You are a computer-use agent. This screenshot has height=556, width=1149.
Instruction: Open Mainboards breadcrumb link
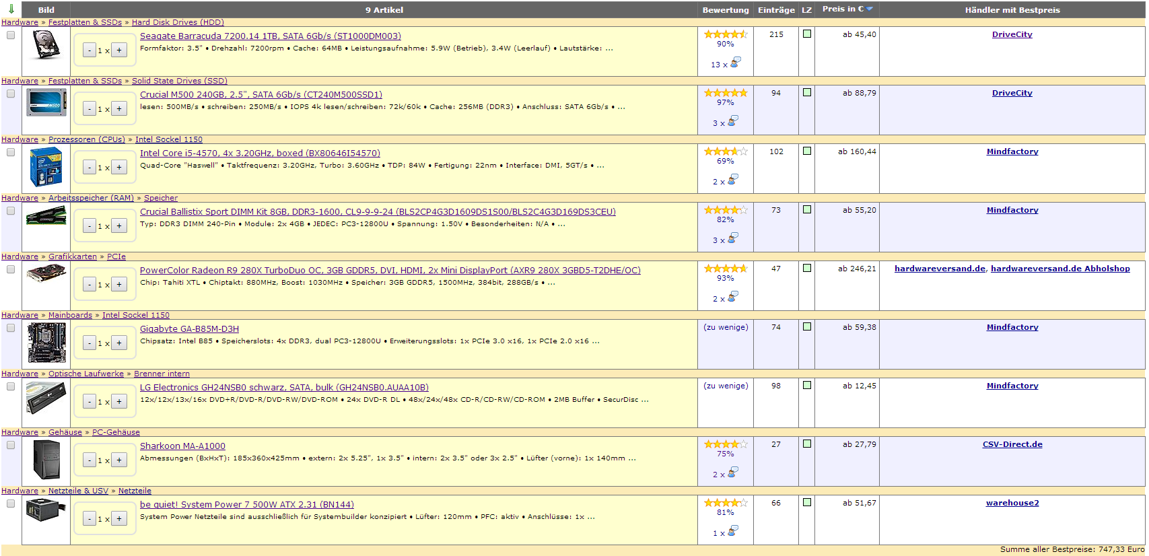(70, 315)
